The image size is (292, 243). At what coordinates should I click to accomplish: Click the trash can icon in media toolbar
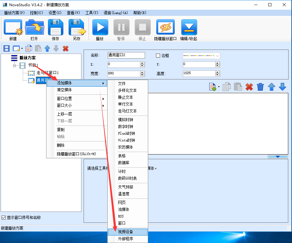pyautogui.click(x=260, y=87)
